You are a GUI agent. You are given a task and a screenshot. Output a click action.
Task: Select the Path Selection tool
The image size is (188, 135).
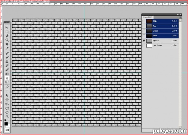(x=7, y=95)
